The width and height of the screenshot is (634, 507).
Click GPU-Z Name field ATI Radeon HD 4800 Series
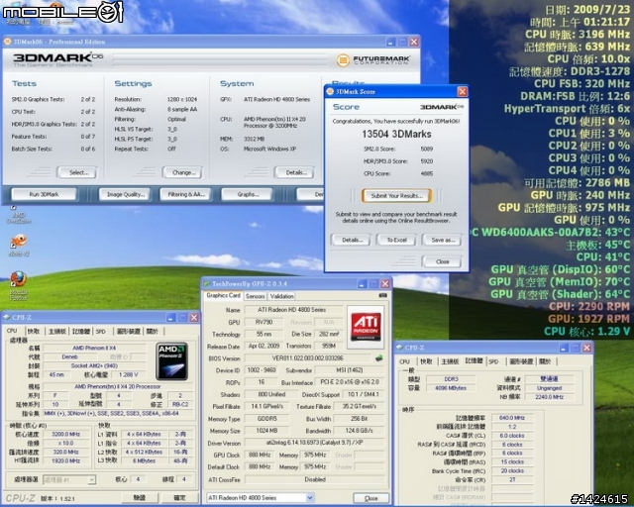pyautogui.click(x=293, y=310)
